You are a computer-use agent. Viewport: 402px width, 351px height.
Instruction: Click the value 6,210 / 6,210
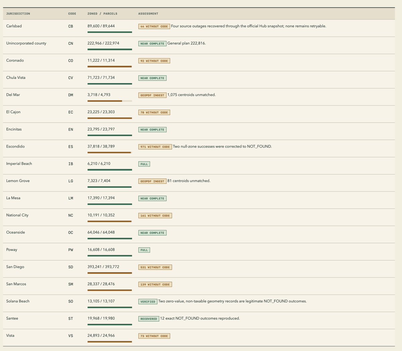tap(99, 164)
